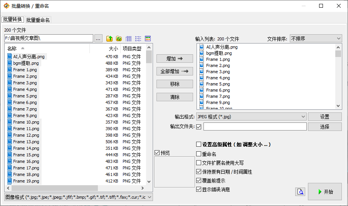Open output format 设置 button

tap(325, 117)
